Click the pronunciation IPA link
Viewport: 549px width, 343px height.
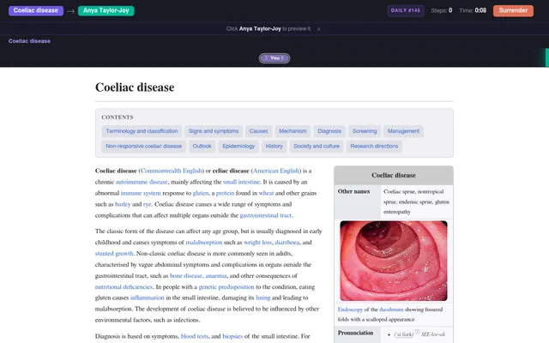(403, 334)
